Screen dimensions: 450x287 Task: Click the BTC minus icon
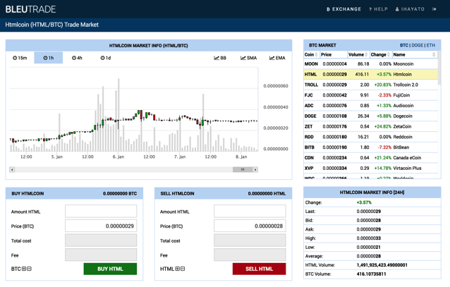[x=30, y=269]
